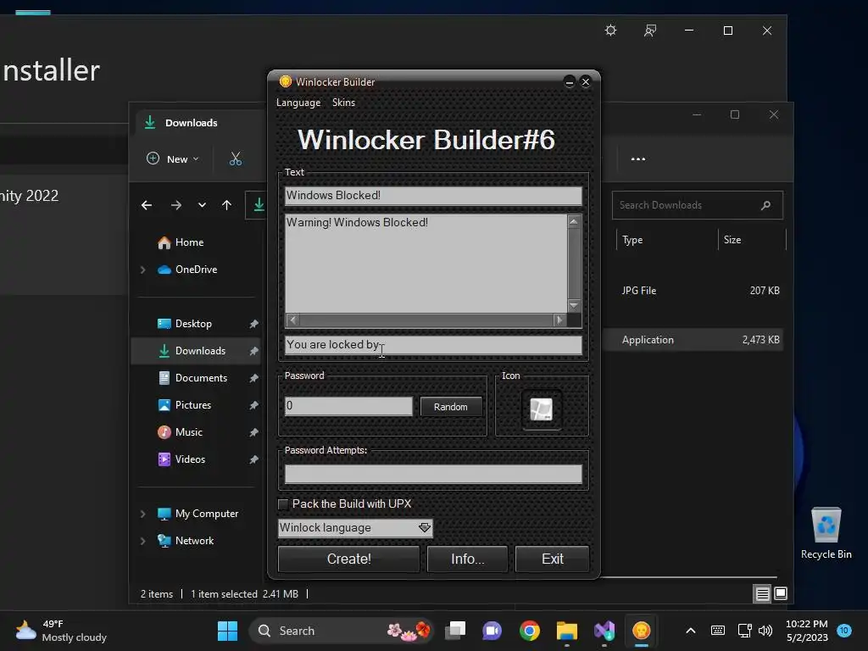
Task: Click the horizontal scroll right arrow
Action: pyautogui.click(x=559, y=320)
